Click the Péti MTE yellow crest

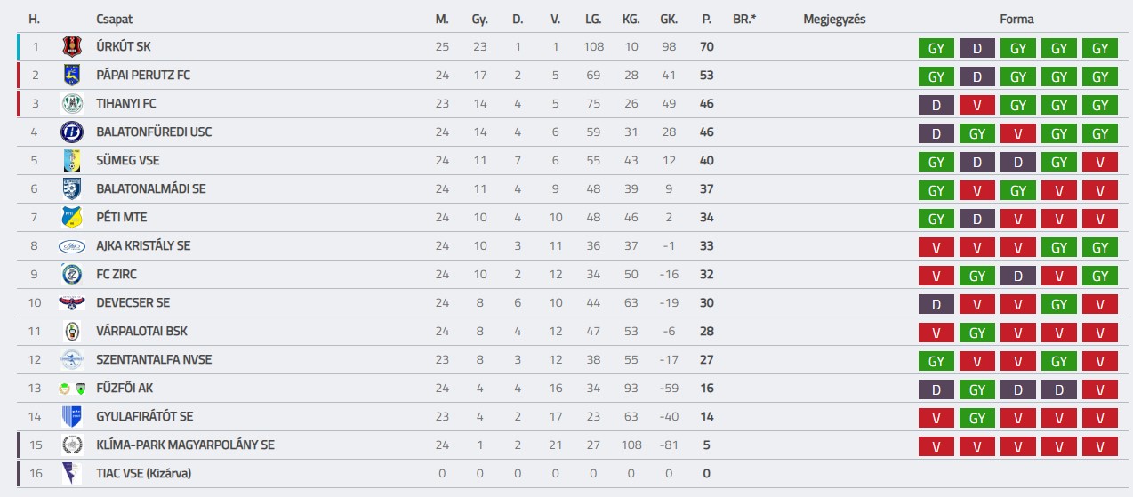(x=72, y=218)
